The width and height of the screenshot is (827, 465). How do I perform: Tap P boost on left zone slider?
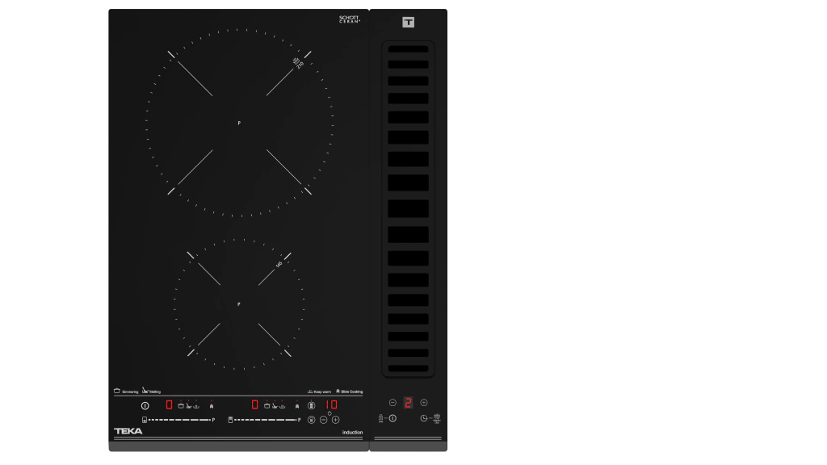(x=213, y=420)
